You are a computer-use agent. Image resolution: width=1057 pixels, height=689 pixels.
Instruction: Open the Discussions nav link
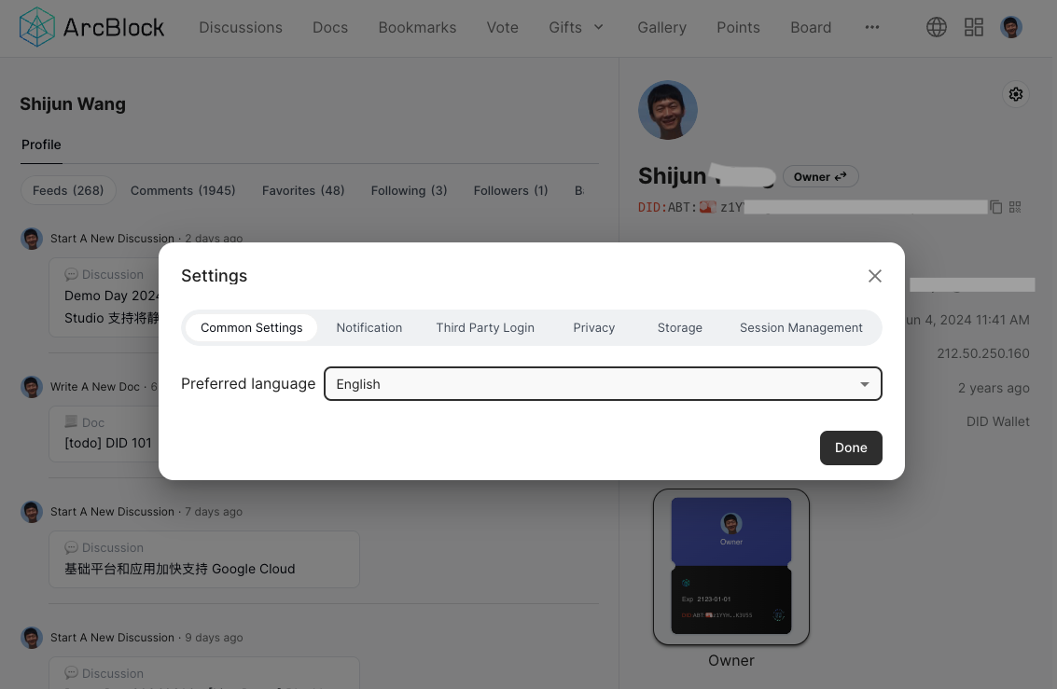tap(241, 27)
